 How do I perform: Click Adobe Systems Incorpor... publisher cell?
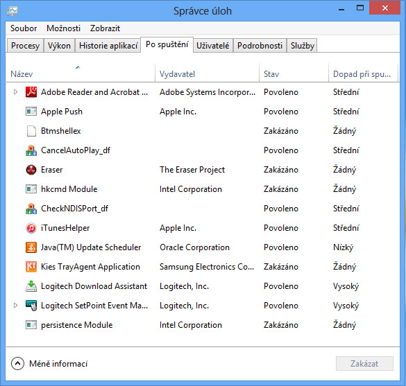point(208,92)
